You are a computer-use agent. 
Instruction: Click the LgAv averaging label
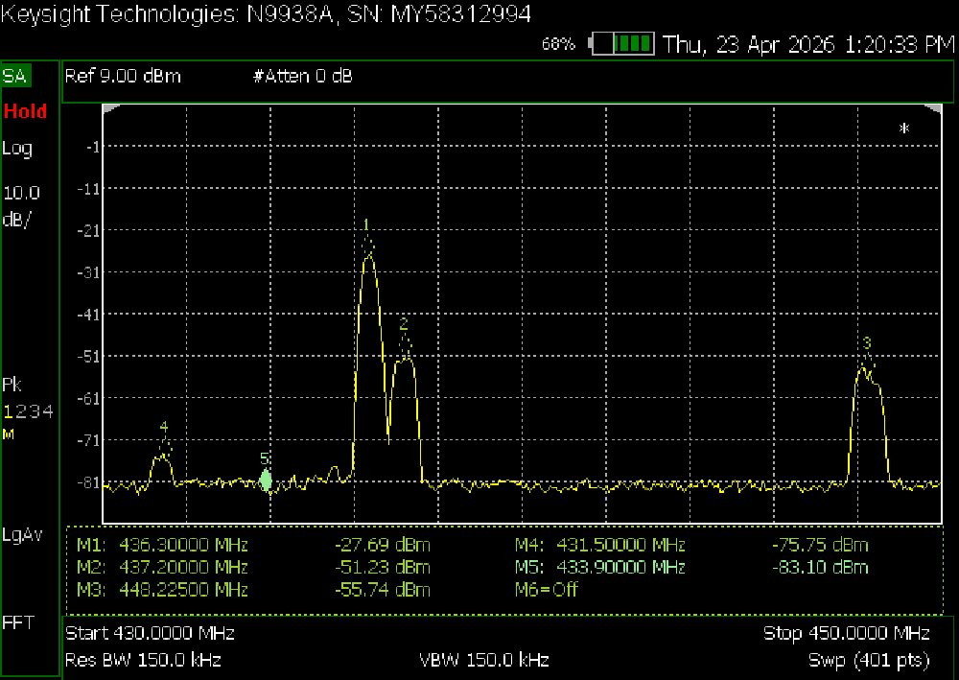point(23,535)
